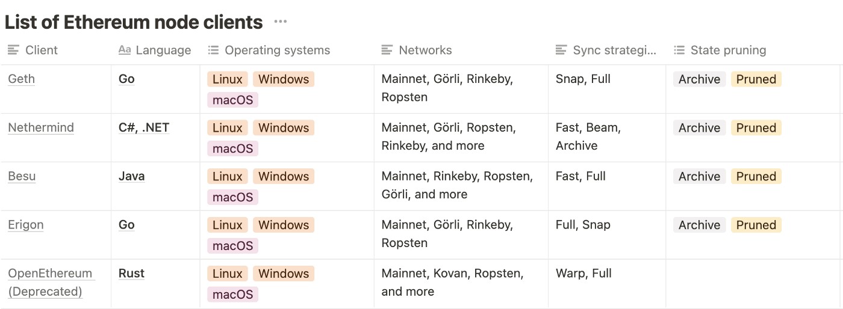Image resolution: width=843 pixels, height=309 pixels.
Task: Open the State pruning header menu
Action: coord(728,50)
